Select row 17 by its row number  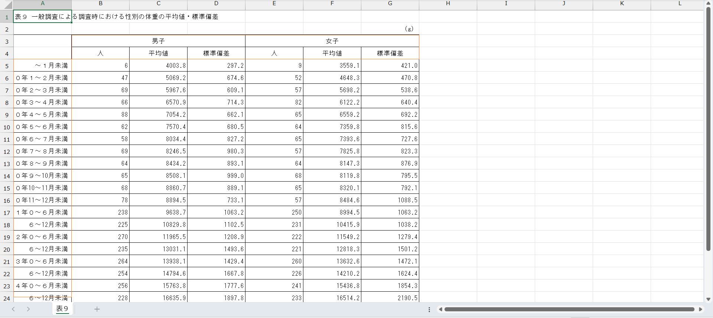7,213
